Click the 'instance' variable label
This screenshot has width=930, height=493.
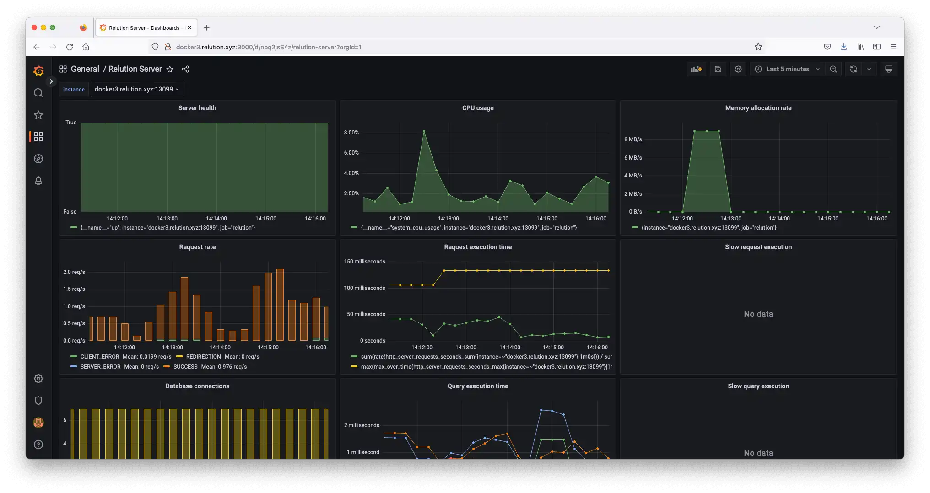74,90
